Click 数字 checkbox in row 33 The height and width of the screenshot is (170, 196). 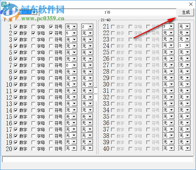(113, 104)
